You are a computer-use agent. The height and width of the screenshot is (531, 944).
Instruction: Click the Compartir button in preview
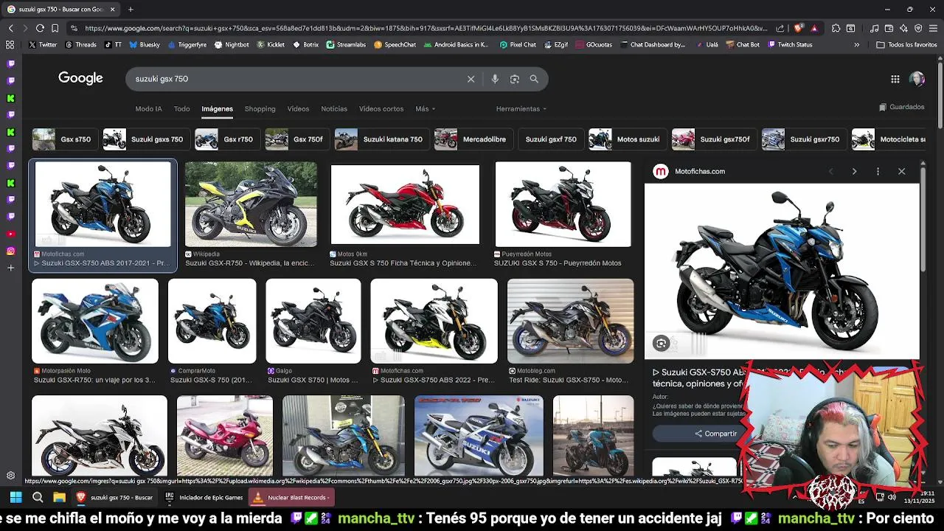[715, 434]
